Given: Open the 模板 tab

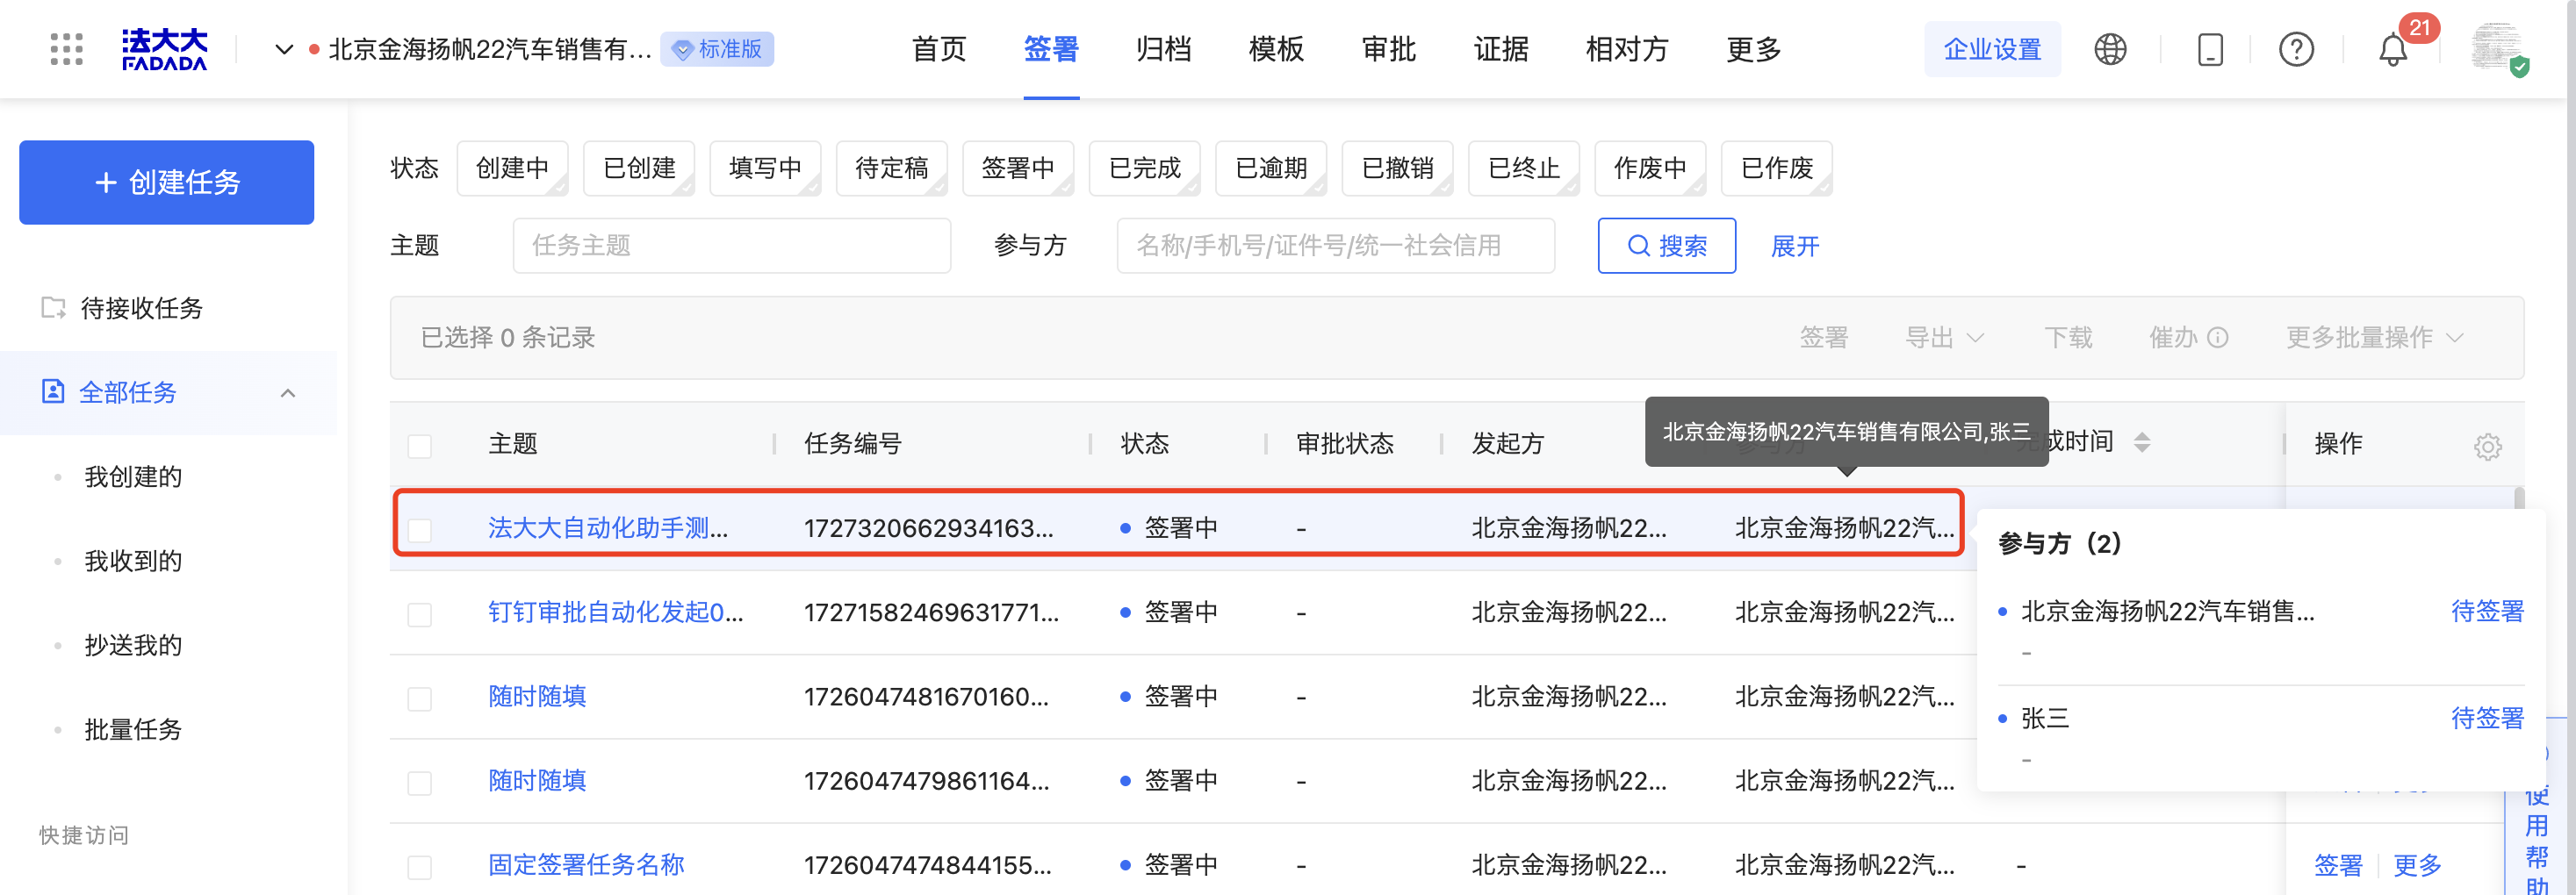Looking at the screenshot, I should point(1276,49).
